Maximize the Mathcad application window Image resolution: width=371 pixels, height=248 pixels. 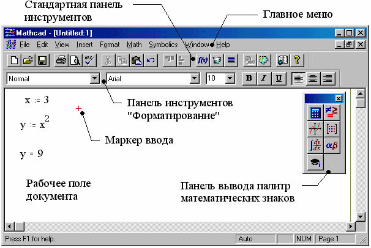pyautogui.click(x=349, y=33)
